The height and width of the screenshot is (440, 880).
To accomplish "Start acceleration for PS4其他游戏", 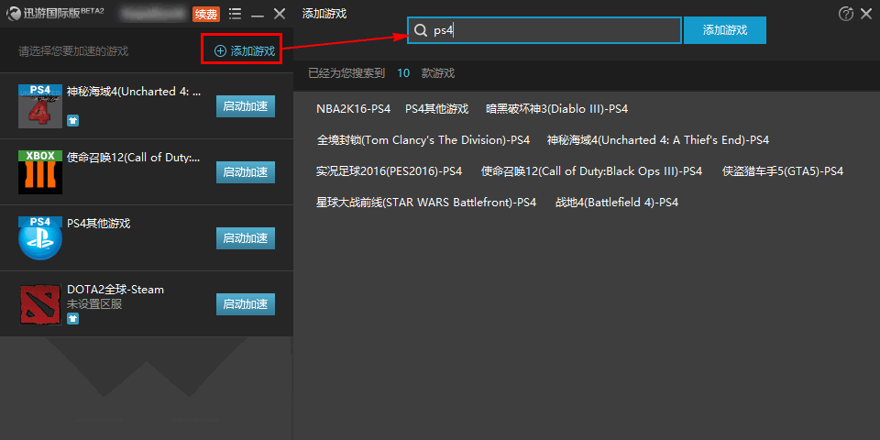I will click(x=246, y=238).
